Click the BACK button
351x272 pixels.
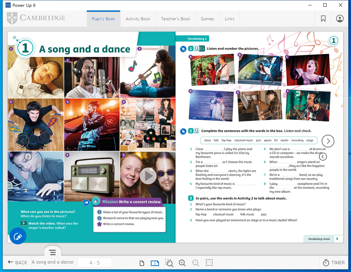pyautogui.click(x=18, y=263)
